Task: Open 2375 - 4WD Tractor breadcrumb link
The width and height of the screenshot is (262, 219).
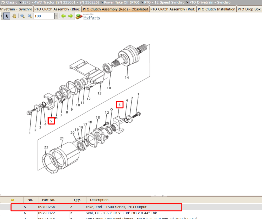Action: pyautogui.click(x=61, y=2)
